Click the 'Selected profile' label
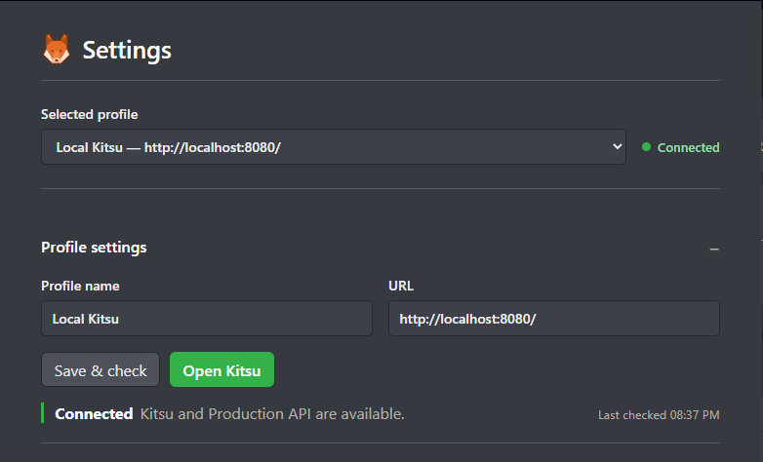 [90, 115]
